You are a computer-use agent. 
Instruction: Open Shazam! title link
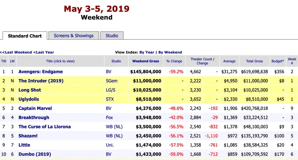[x=28, y=136]
